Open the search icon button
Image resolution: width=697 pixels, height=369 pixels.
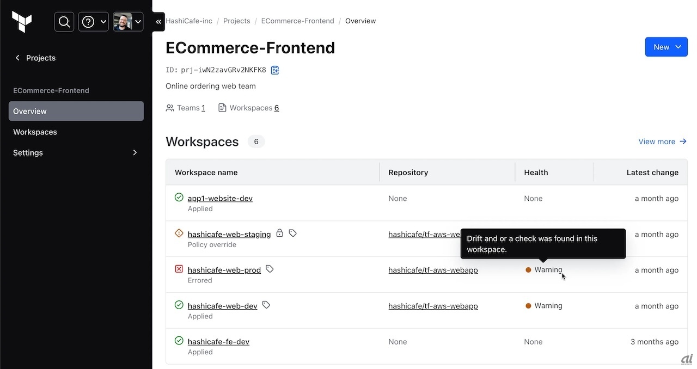(x=64, y=22)
